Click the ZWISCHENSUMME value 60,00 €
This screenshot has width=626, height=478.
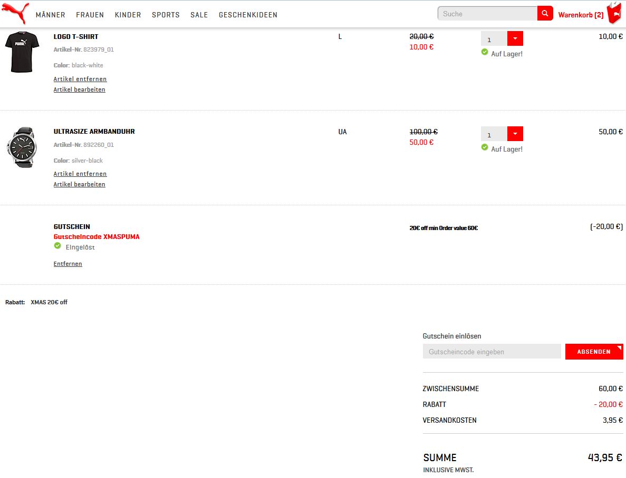point(610,389)
